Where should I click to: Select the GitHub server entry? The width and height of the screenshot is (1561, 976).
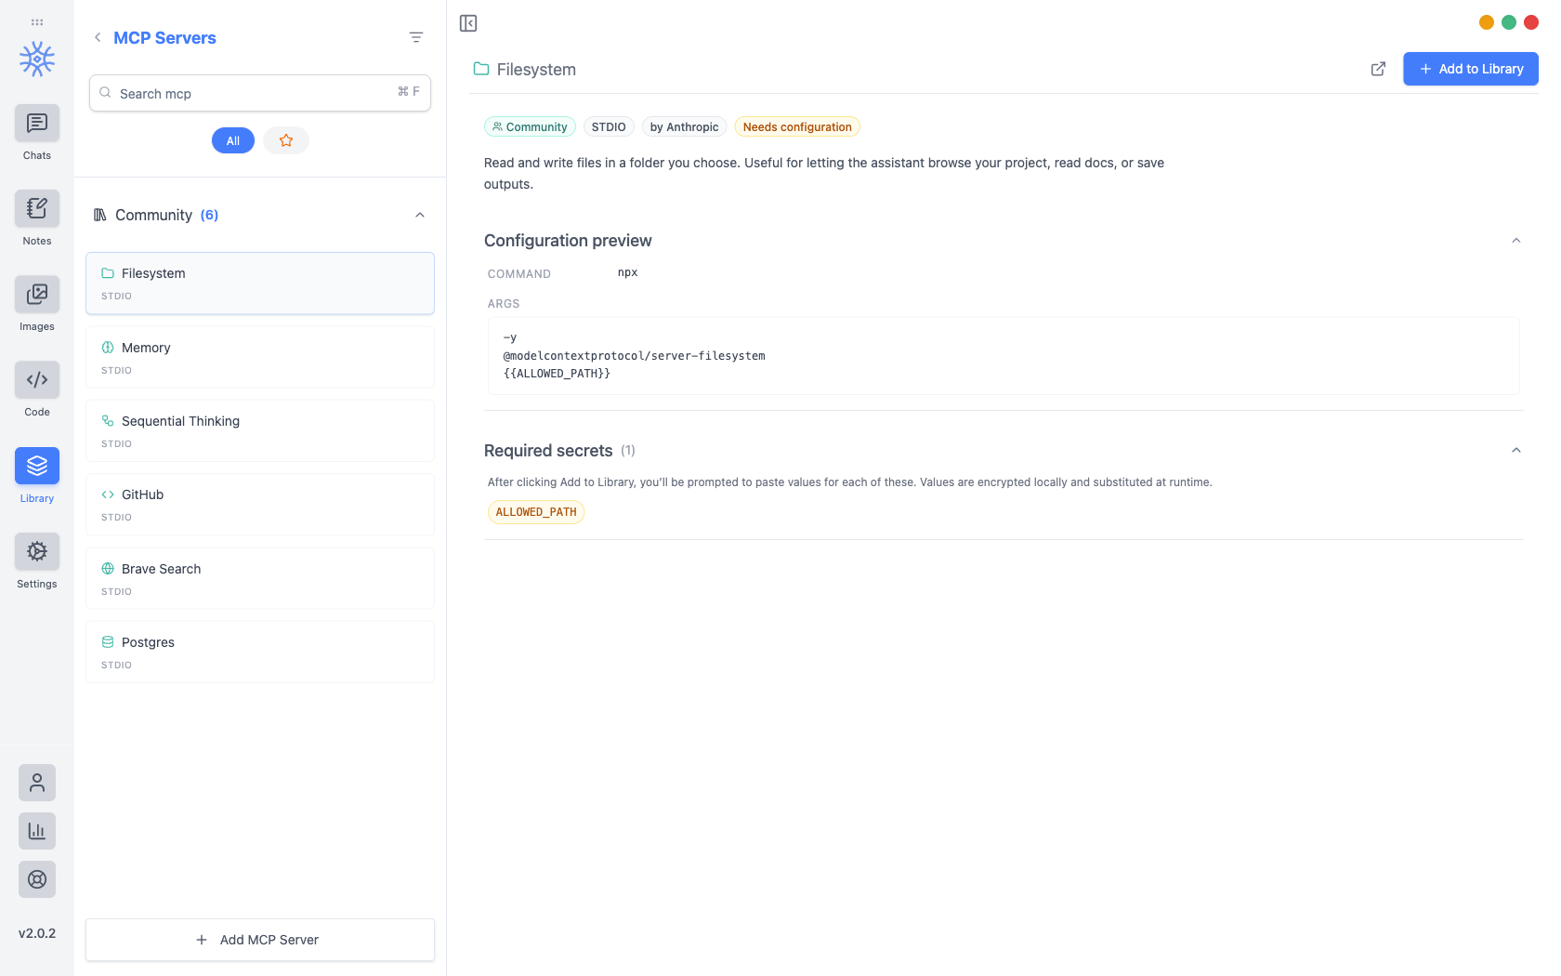tap(260, 505)
